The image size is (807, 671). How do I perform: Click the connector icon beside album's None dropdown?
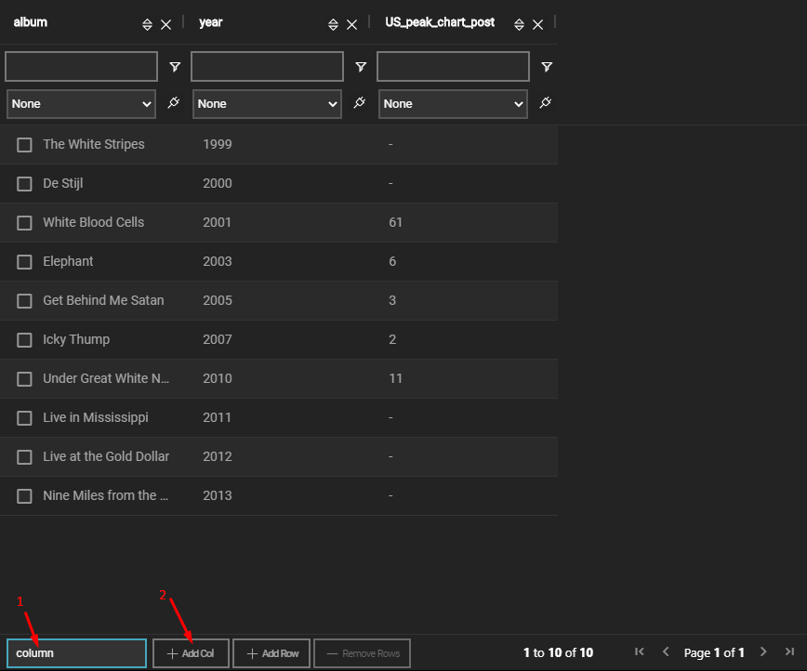[x=173, y=103]
